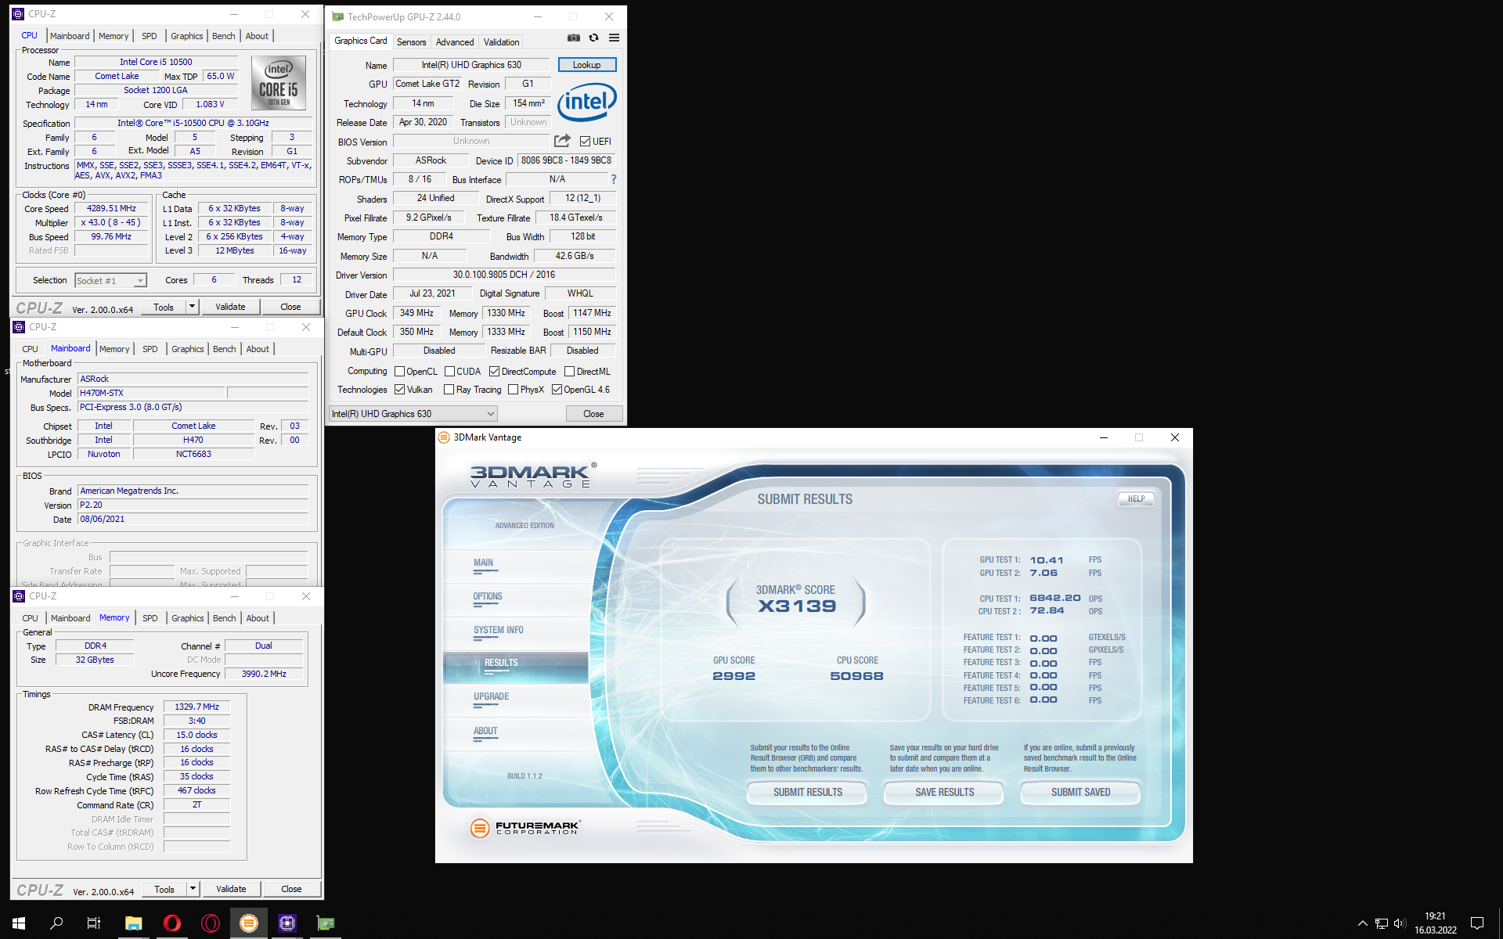Toggle the Vulkan checkbox
This screenshot has width=1503, height=939.
click(x=399, y=389)
